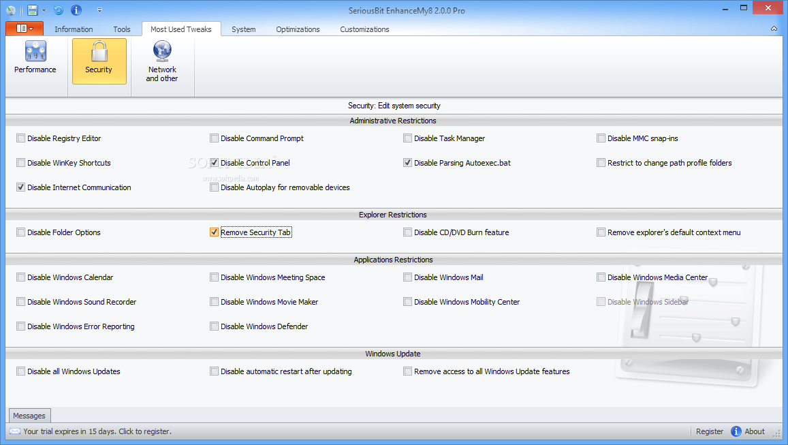Check Disable all Windows Updates

pyautogui.click(x=20, y=371)
